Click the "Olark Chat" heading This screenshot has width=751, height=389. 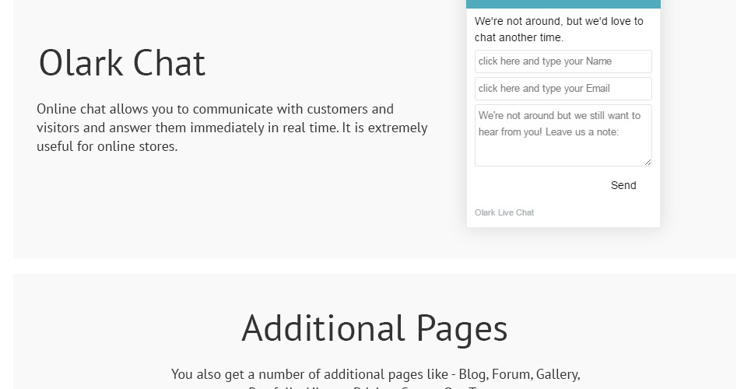click(122, 63)
